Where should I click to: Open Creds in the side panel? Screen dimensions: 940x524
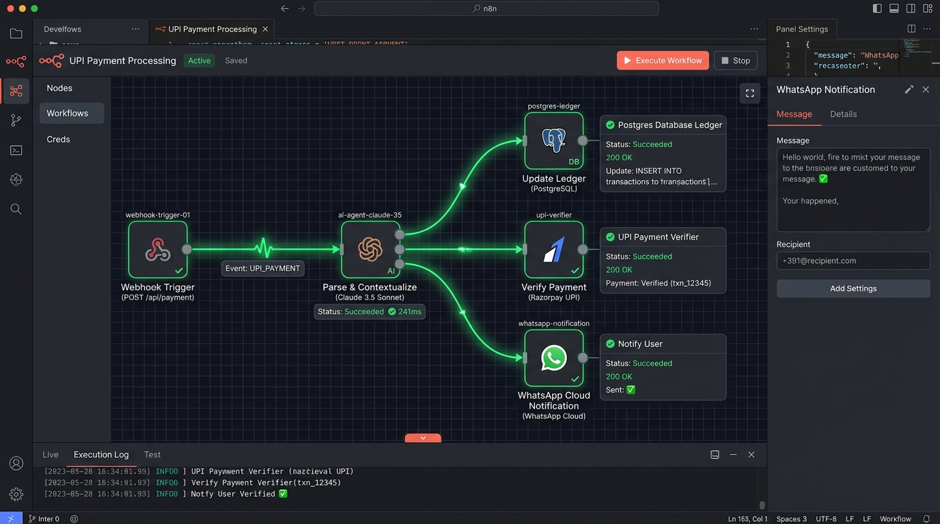pos(58,139)
